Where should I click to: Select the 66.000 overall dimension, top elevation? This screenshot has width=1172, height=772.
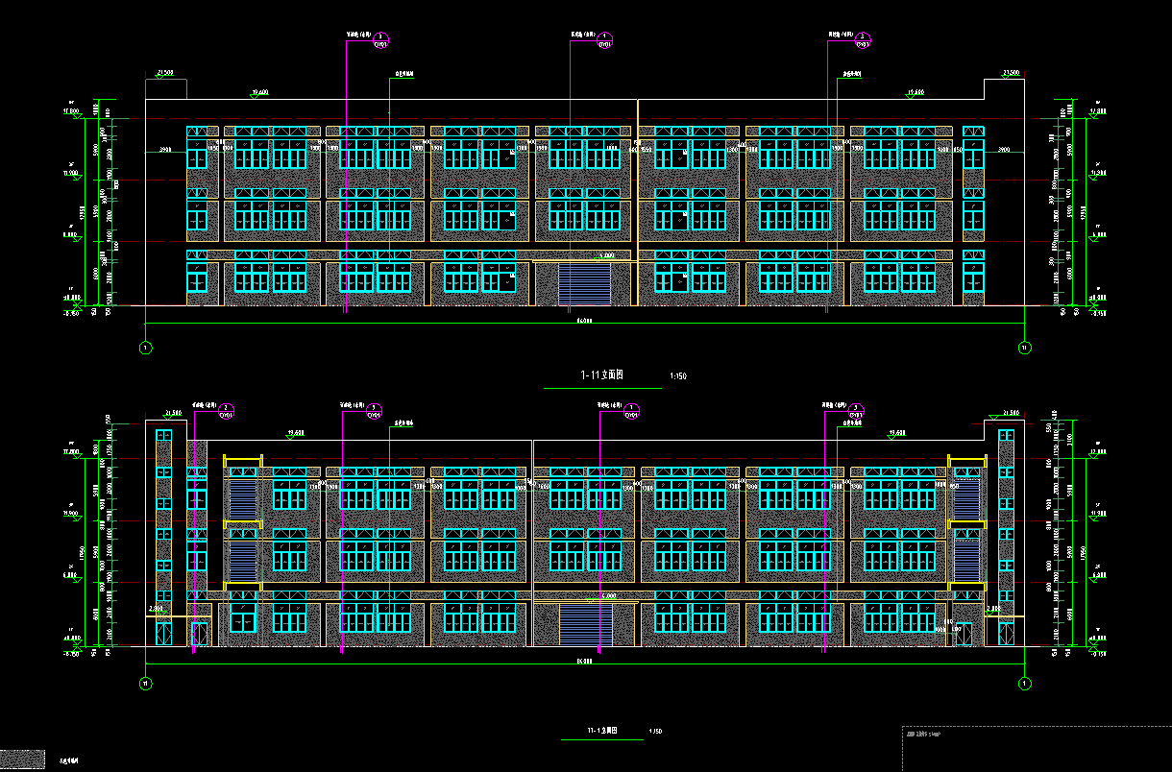pos(584,323)
